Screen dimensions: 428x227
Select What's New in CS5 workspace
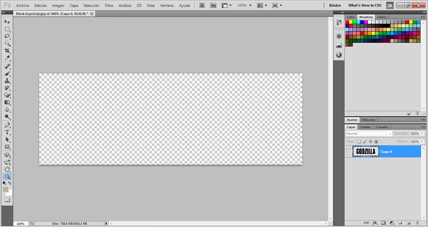tap(365, 5)
